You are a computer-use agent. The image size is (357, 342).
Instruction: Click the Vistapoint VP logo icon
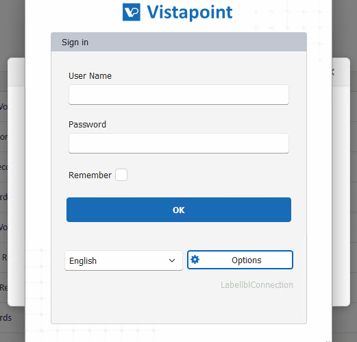click(132, 12)
